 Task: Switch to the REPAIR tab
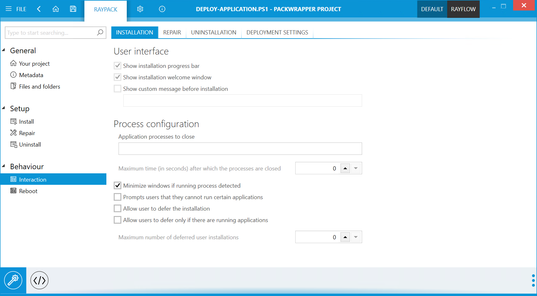[172, 32]
